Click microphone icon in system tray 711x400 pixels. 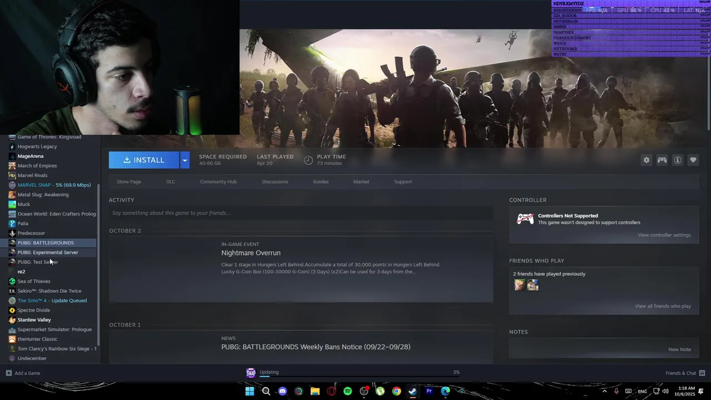click(x=617, y=391)
